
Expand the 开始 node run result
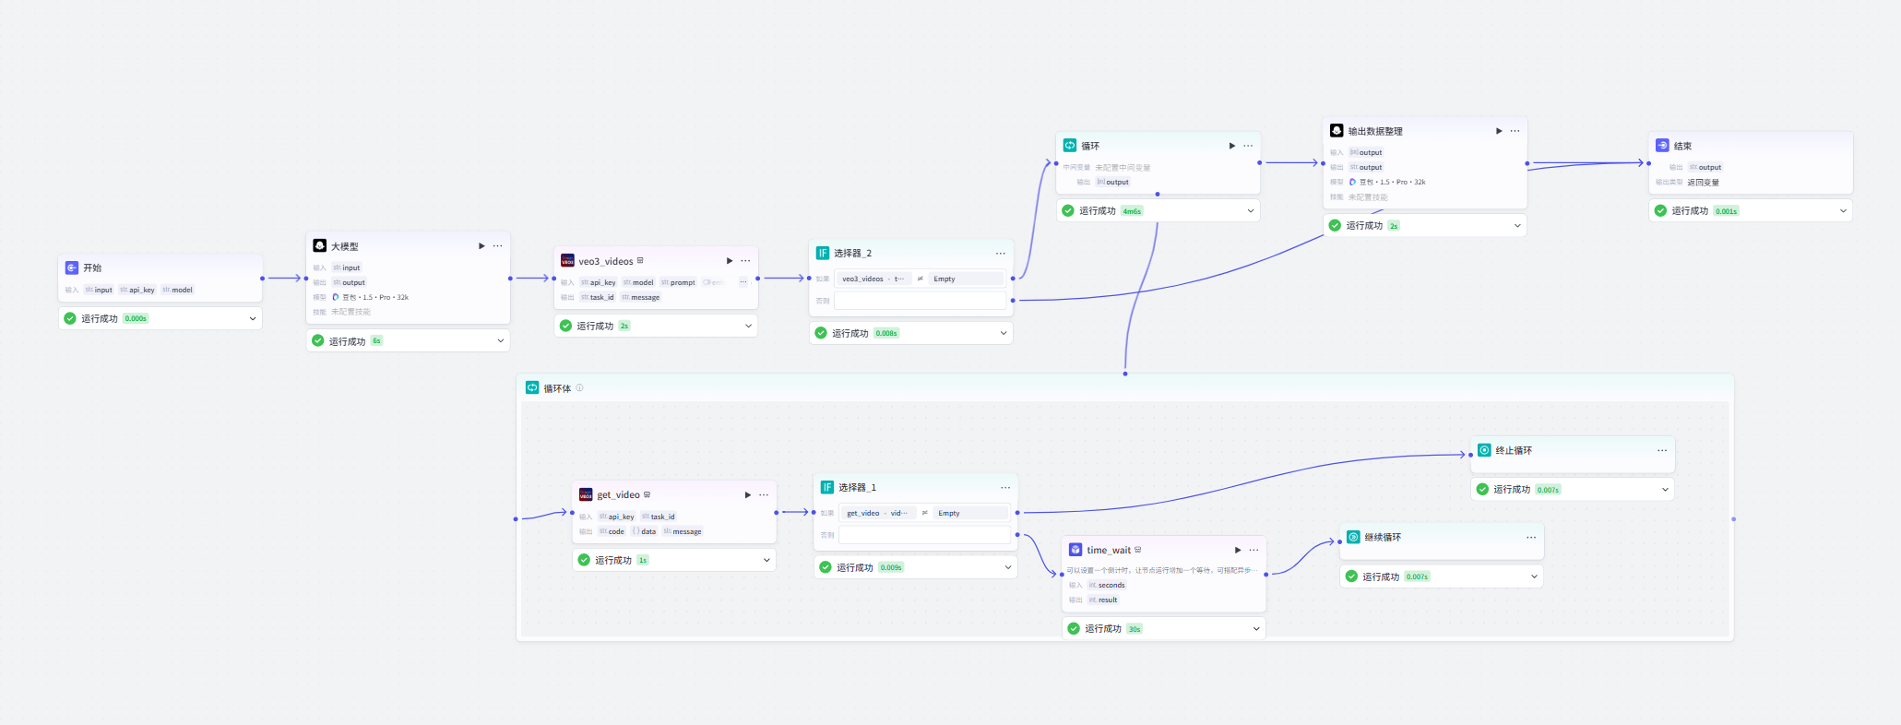pos(252,318)
